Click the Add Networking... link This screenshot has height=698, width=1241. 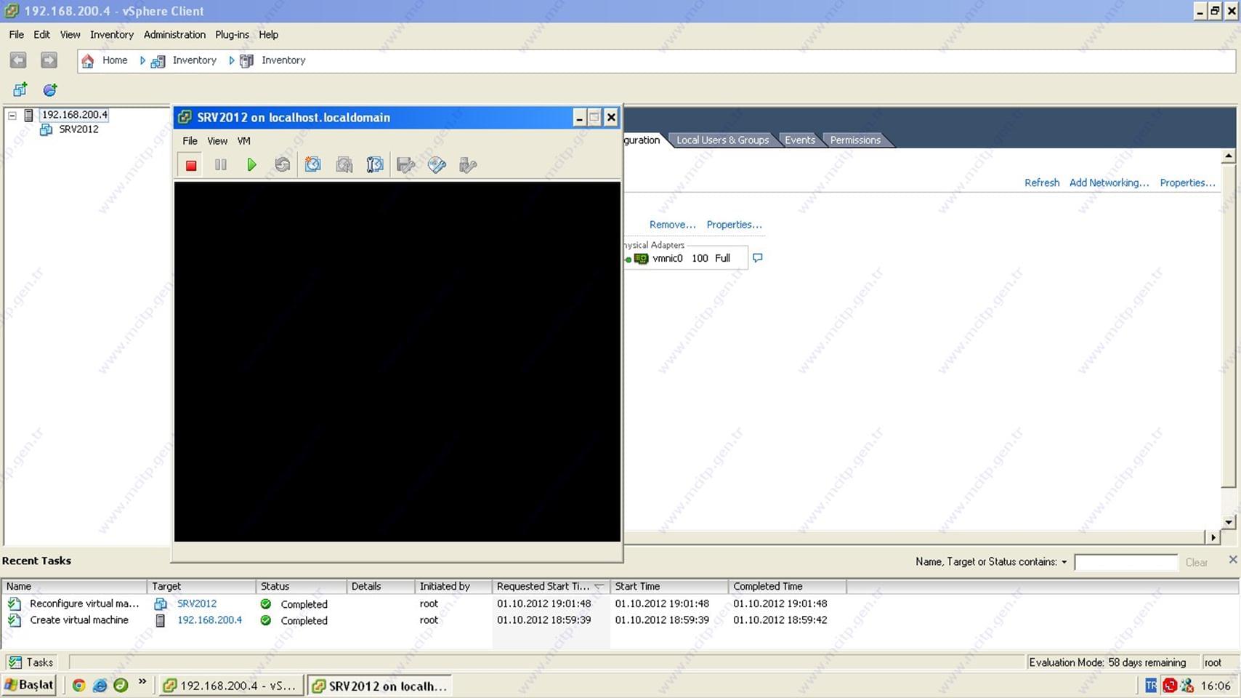click(x=1109, y=182)
